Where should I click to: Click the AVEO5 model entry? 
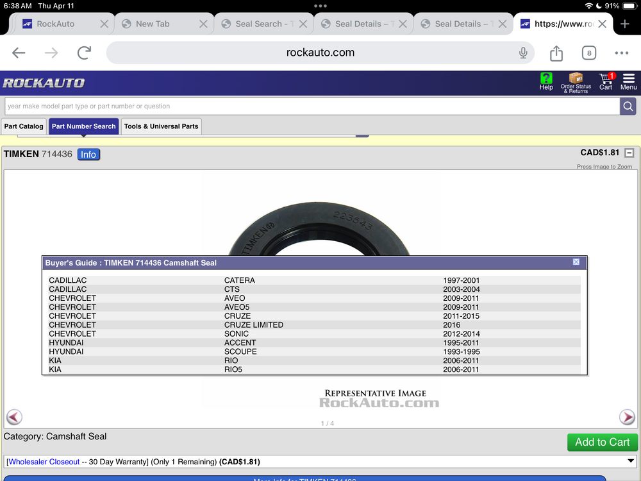(x=237, y=307)
